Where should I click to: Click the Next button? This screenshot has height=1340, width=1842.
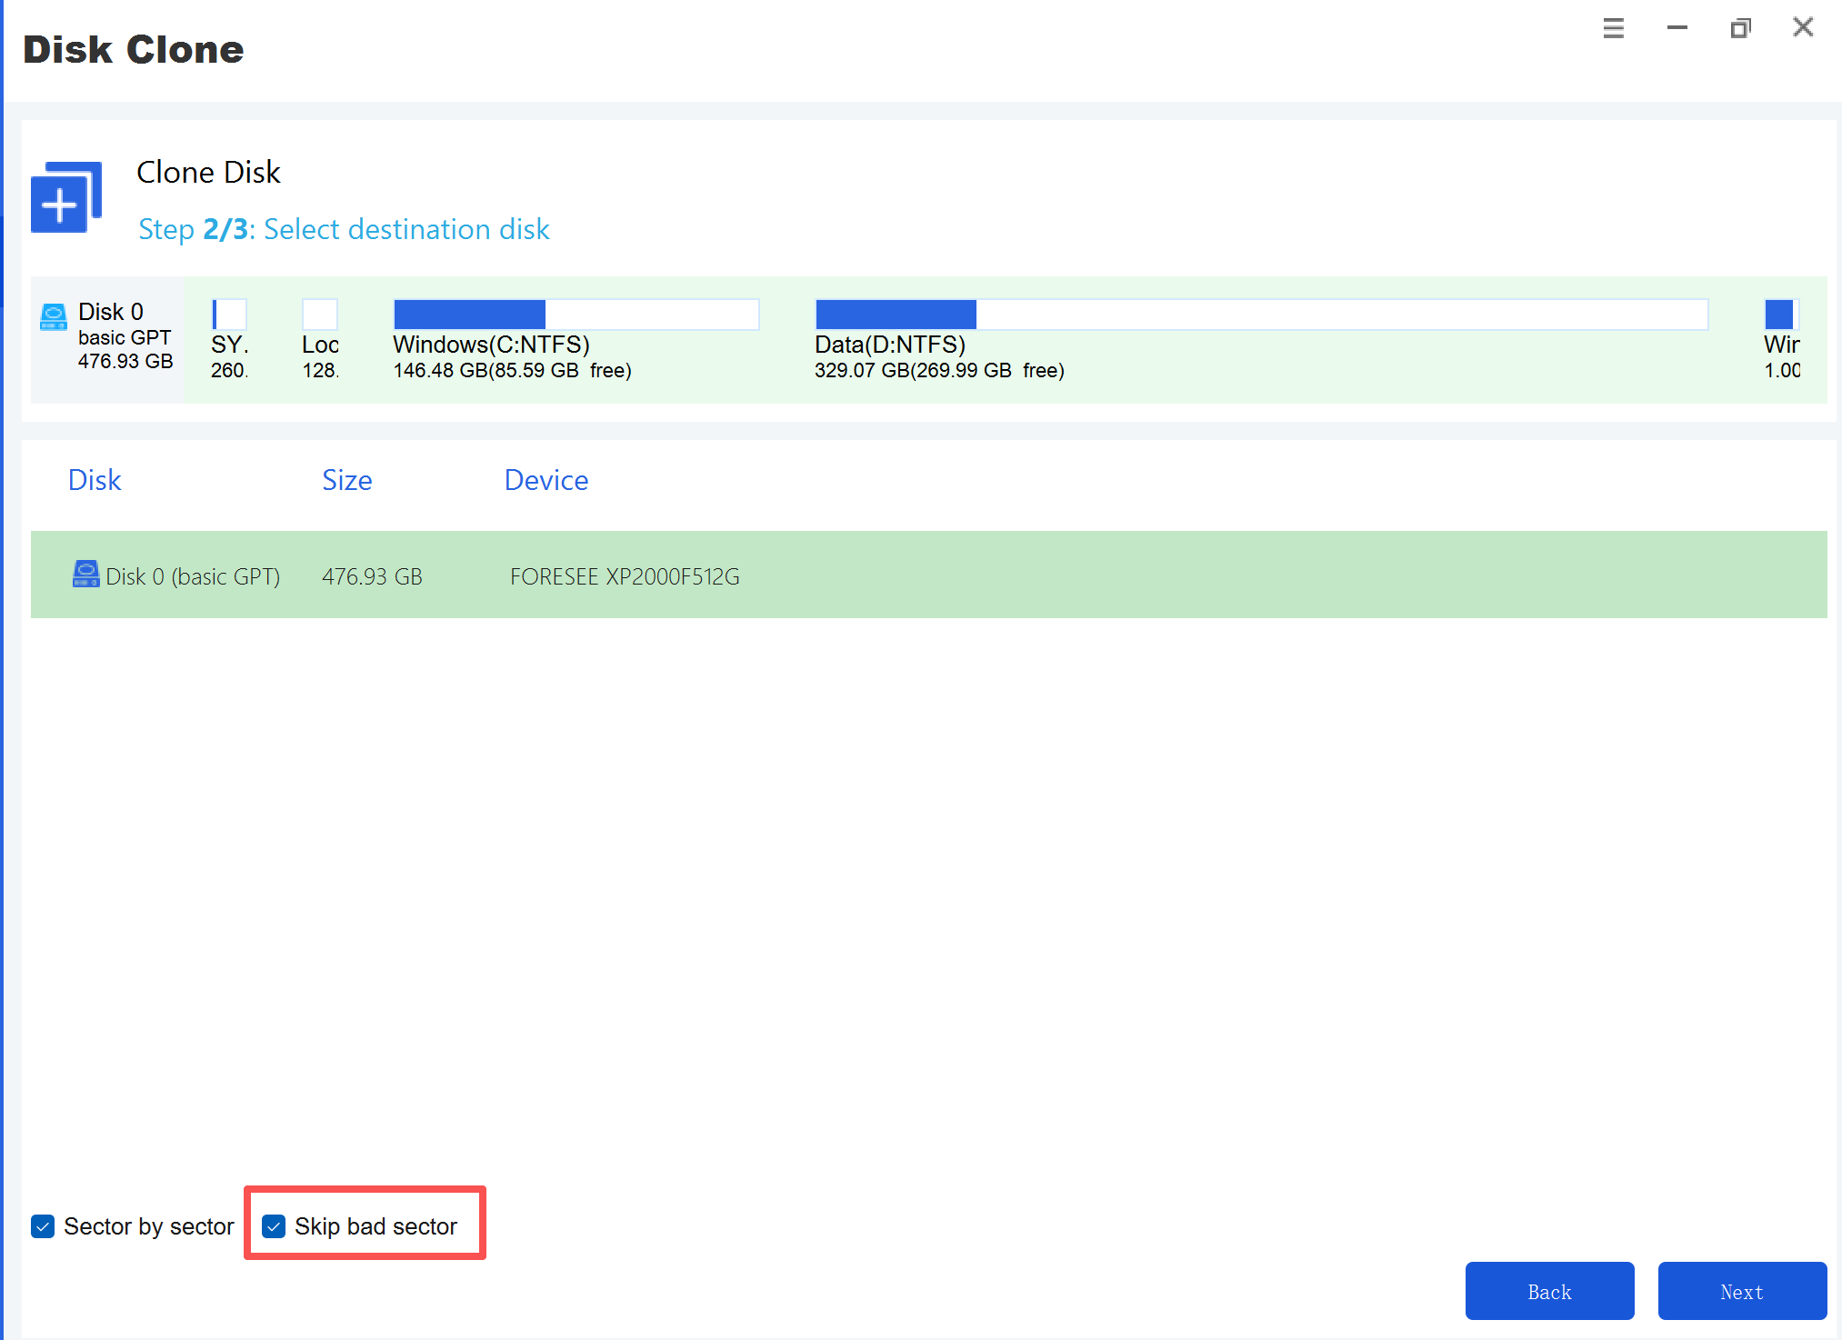click(x=1741, y=1291)
